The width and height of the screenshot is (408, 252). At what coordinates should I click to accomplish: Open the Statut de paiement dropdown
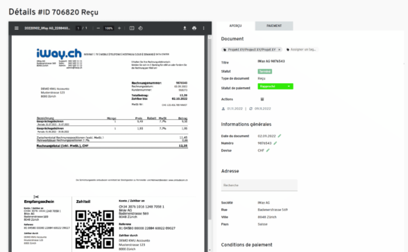coord(275,86)
